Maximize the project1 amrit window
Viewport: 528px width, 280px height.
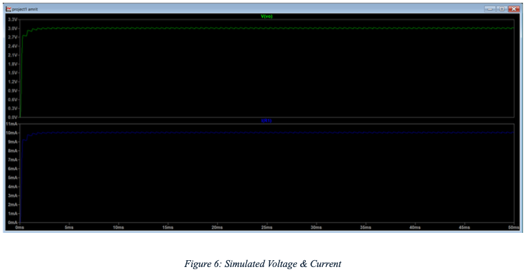pos(501,9)
